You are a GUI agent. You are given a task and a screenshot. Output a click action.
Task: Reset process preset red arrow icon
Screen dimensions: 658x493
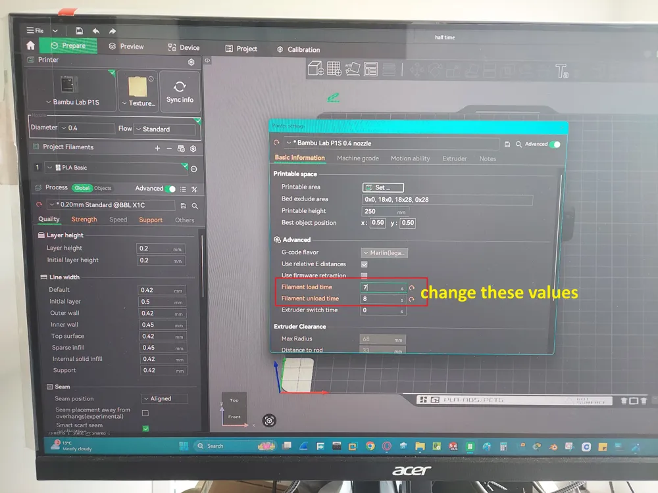coord(39,204)
